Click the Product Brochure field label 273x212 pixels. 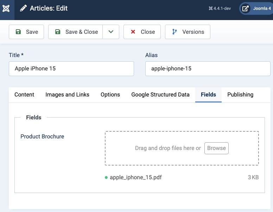click(x=42, y=136)
